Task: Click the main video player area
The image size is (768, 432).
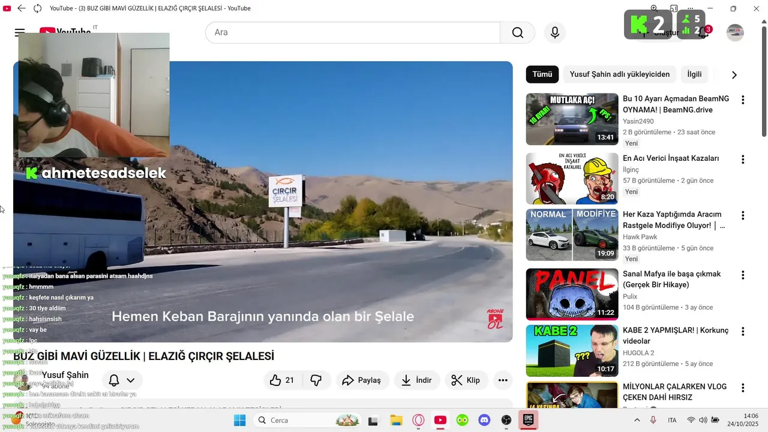Action: click(263, 202)
